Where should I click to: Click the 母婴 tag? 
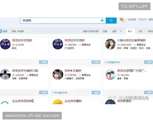coord(14,79)
